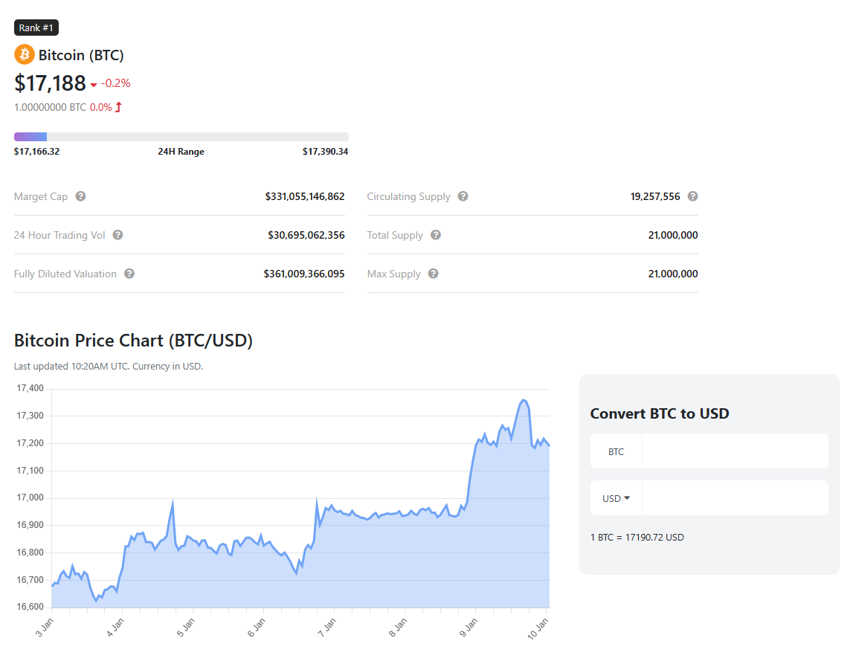The image size is (853, 667).
Task: Click the orange Bitcoin logo icon
Action: pos(24,55)
